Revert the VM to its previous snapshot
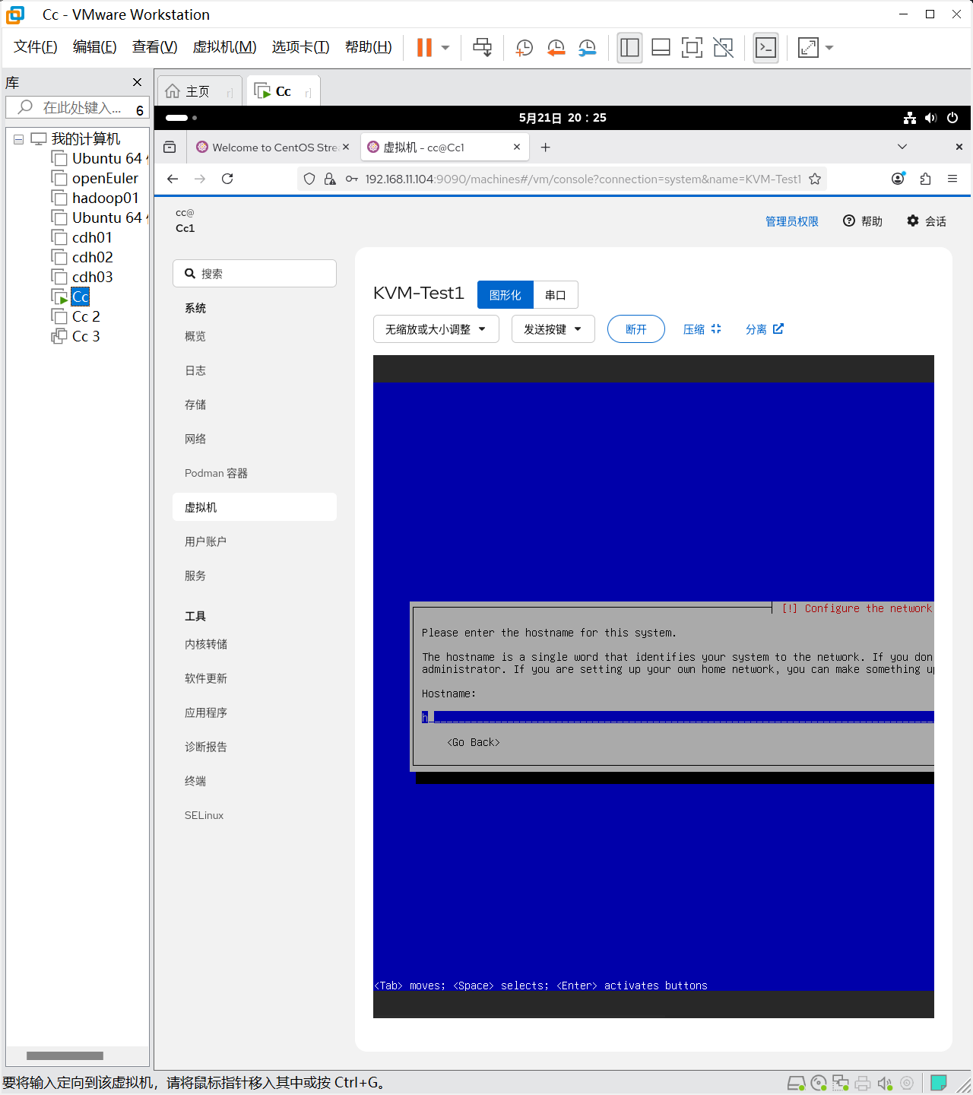The width and height of the screenshot is (973, 1095). click(x=556, y=47)
